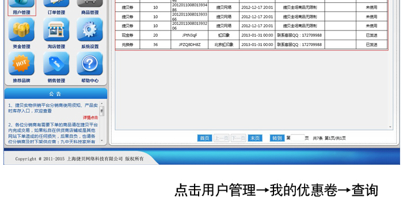
Task: Click the 转到 go-to page button
Action: click(277, 138)
